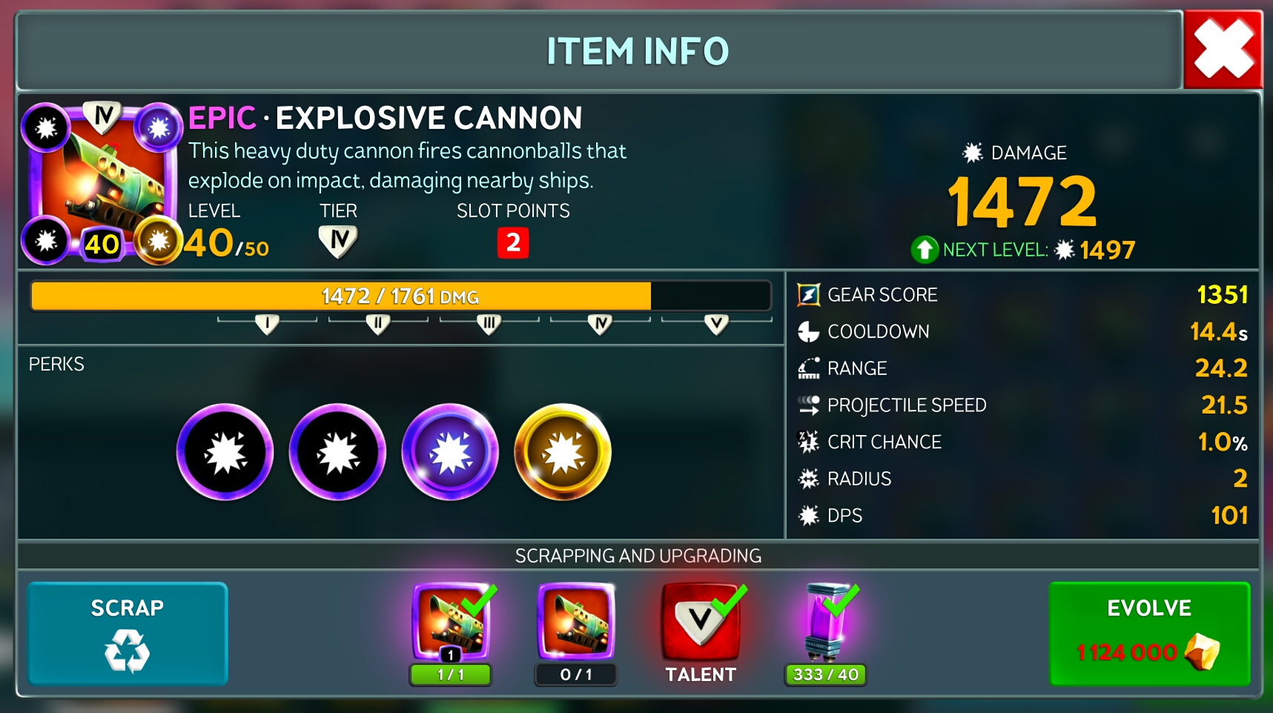Screen dimensions: 1273x713
Task: Tap the glowing blue-purple perk icon
Action: [450, 452]
